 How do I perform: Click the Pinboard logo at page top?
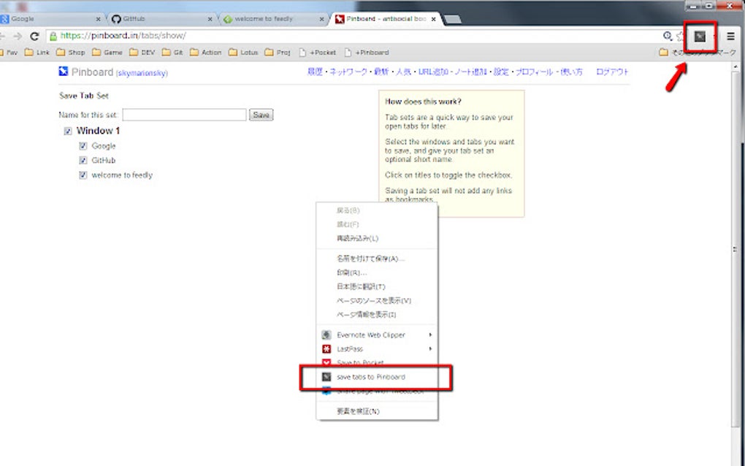coord(64,71)
